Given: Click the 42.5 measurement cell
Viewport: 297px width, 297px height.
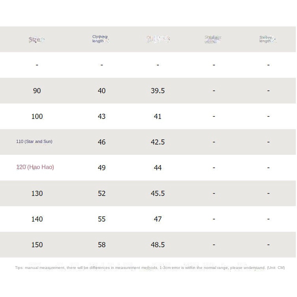Looking at the screenshot, I should (x=158, y=142).
